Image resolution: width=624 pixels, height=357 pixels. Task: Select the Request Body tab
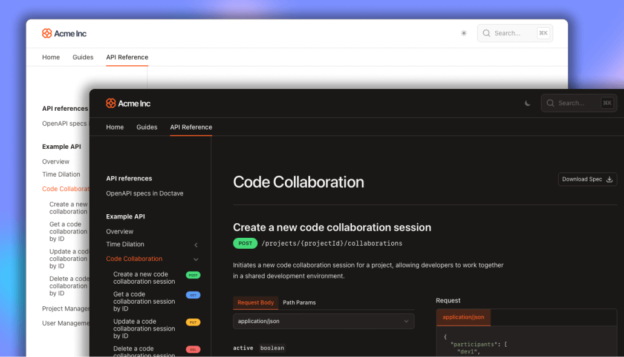(256, 303)
